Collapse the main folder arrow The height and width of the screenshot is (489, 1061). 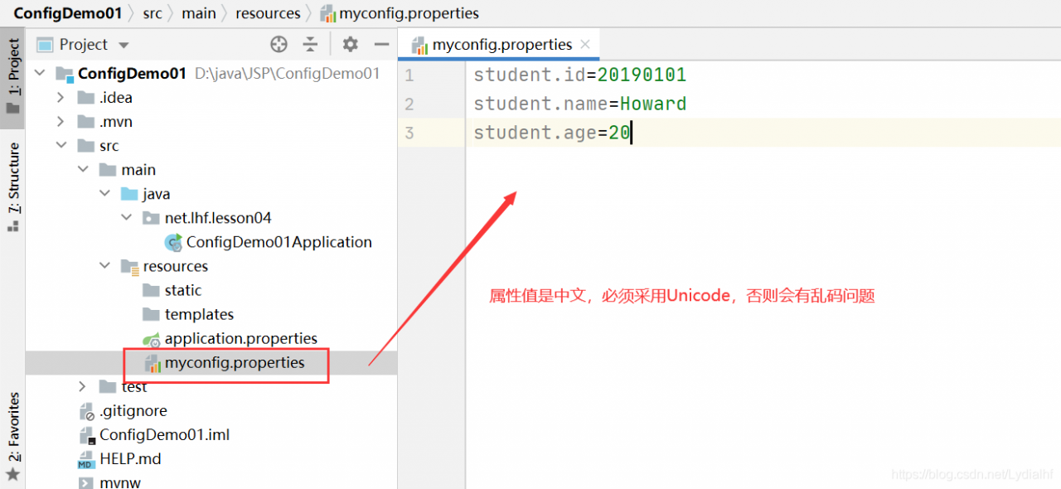click(82, 169)
